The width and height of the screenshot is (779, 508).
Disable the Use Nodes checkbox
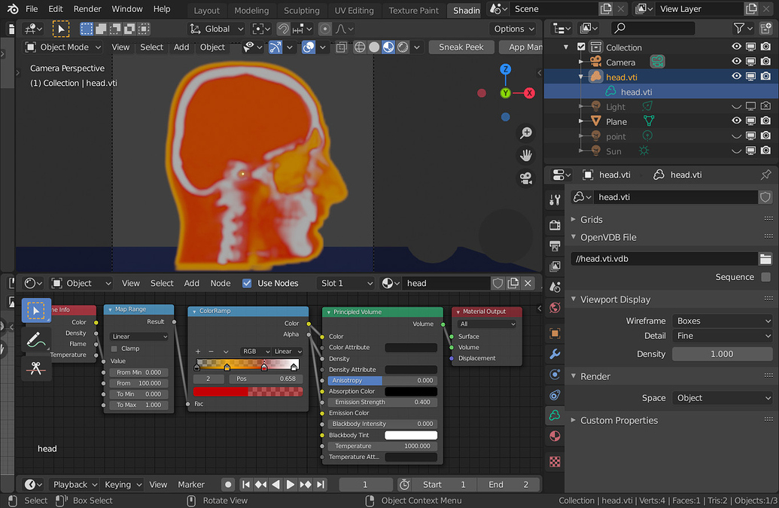(x=247, y=283)
